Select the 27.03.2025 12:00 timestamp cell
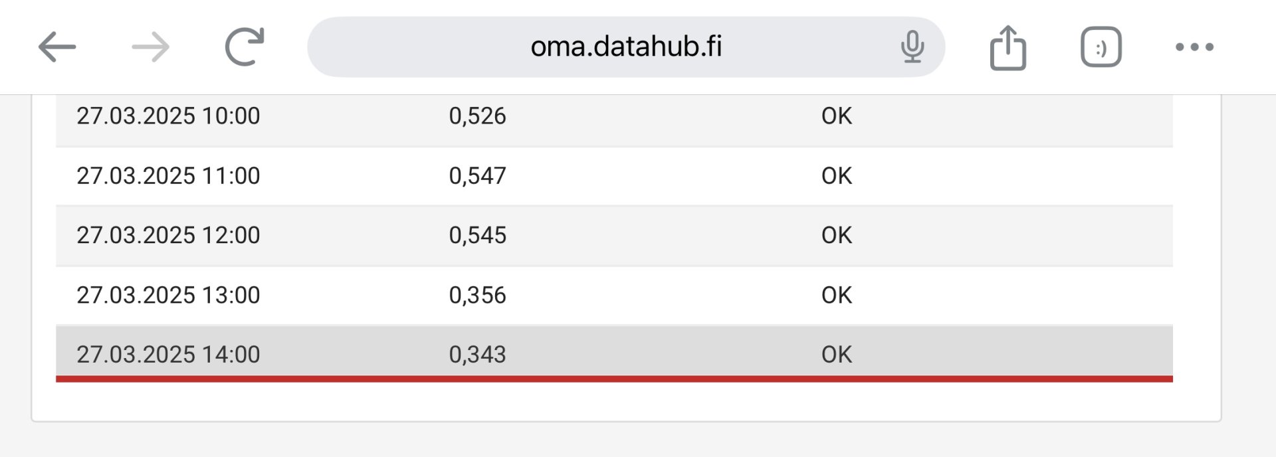The height and width of the screenshot is (457, 1276). tap(168, 235)
